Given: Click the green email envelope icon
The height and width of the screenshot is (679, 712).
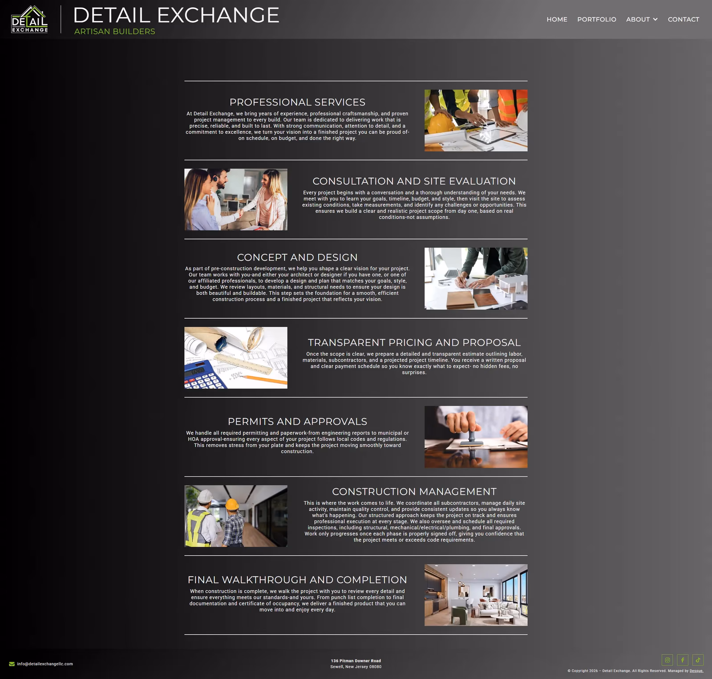Looking at the screenshot, I should click(x=12, y=664).
